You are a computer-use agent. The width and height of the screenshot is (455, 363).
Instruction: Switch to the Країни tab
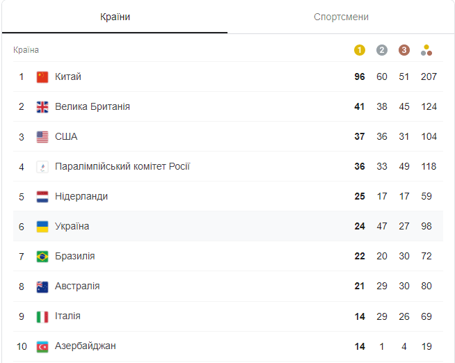click(115, 17)
